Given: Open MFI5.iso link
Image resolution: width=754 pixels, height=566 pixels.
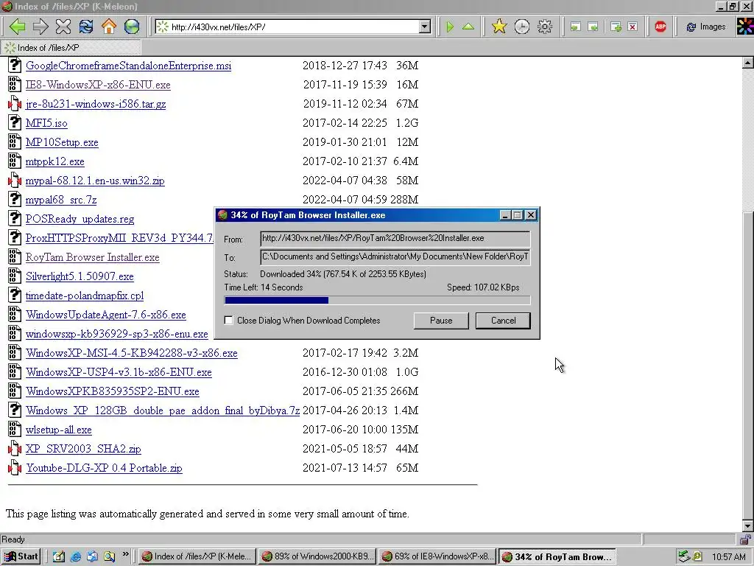Looking at the screenshot, I should (46, 123).
